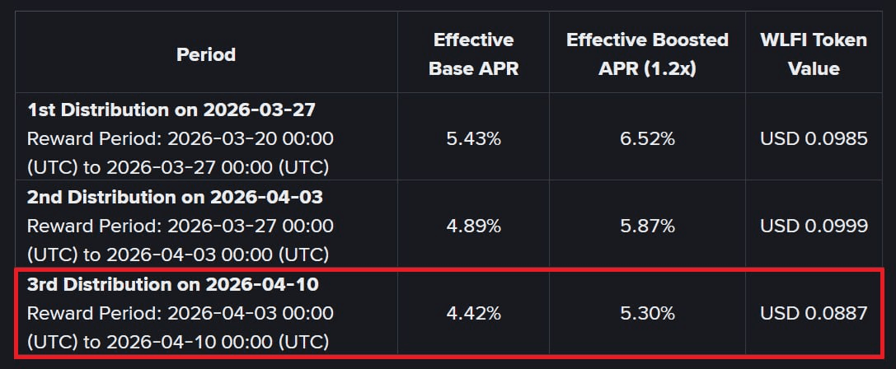Click the 3rd Distribution on 2026-04-10 title
The height and width of the screenshot is (369, 896).
coord(173,284)
